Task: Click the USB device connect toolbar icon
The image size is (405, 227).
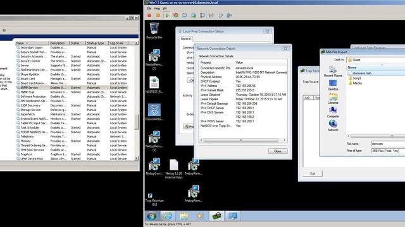Action: 229,15
